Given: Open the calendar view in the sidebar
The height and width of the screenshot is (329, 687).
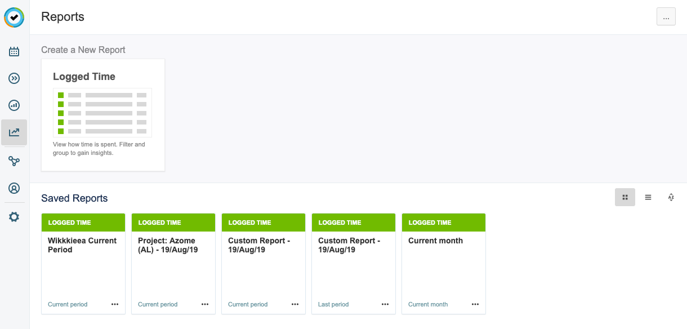Looking at the screenshot, I should click(x=14, y=52).
